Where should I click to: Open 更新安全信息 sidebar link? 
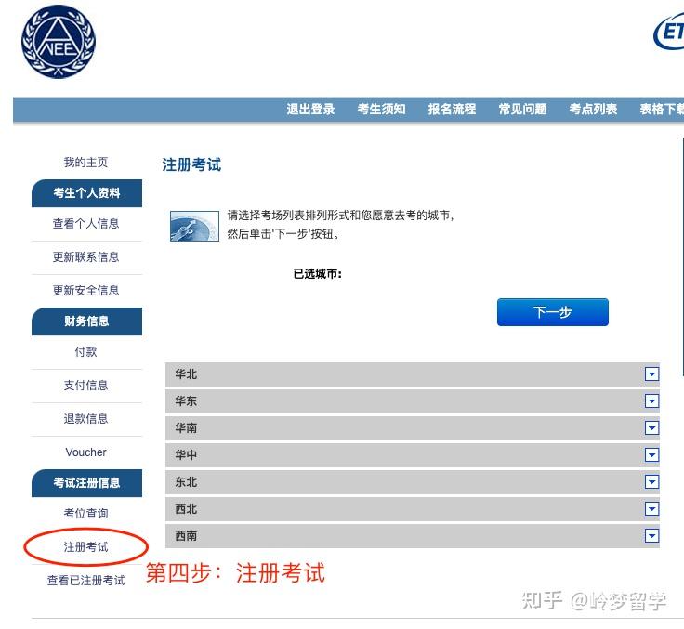(85, 291)
